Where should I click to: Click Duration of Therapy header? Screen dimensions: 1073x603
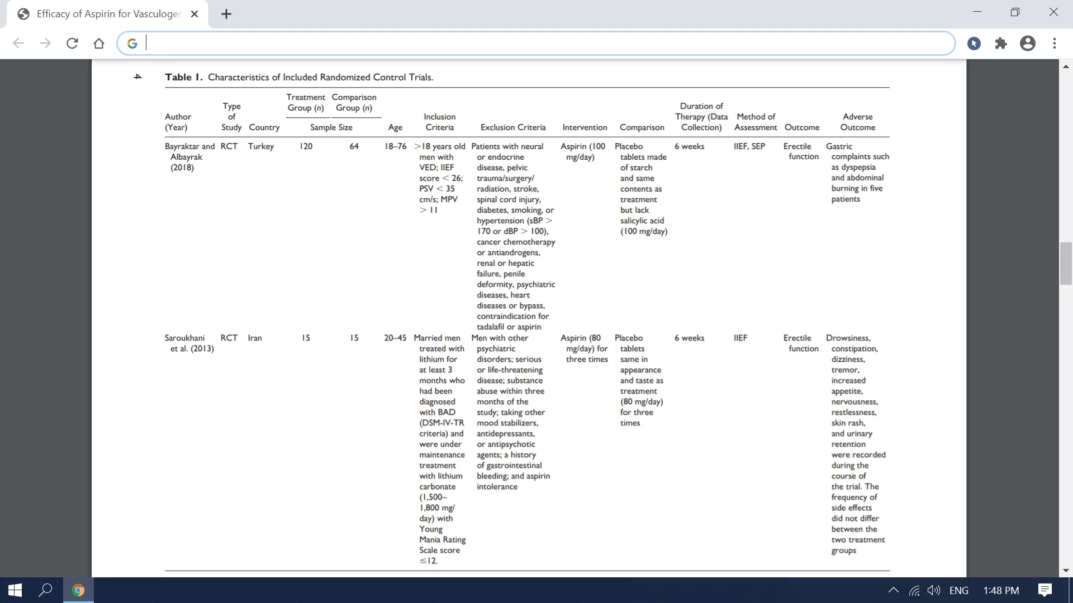click(x=701, y=117)
